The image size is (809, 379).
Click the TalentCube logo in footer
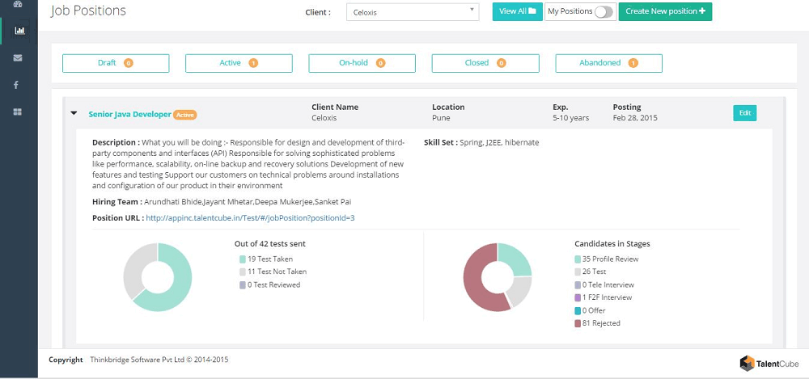point(769,363)
